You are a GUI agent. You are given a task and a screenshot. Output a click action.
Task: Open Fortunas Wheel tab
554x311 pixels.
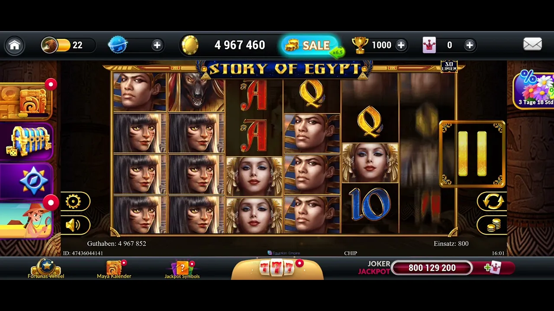tap(46, 269)
